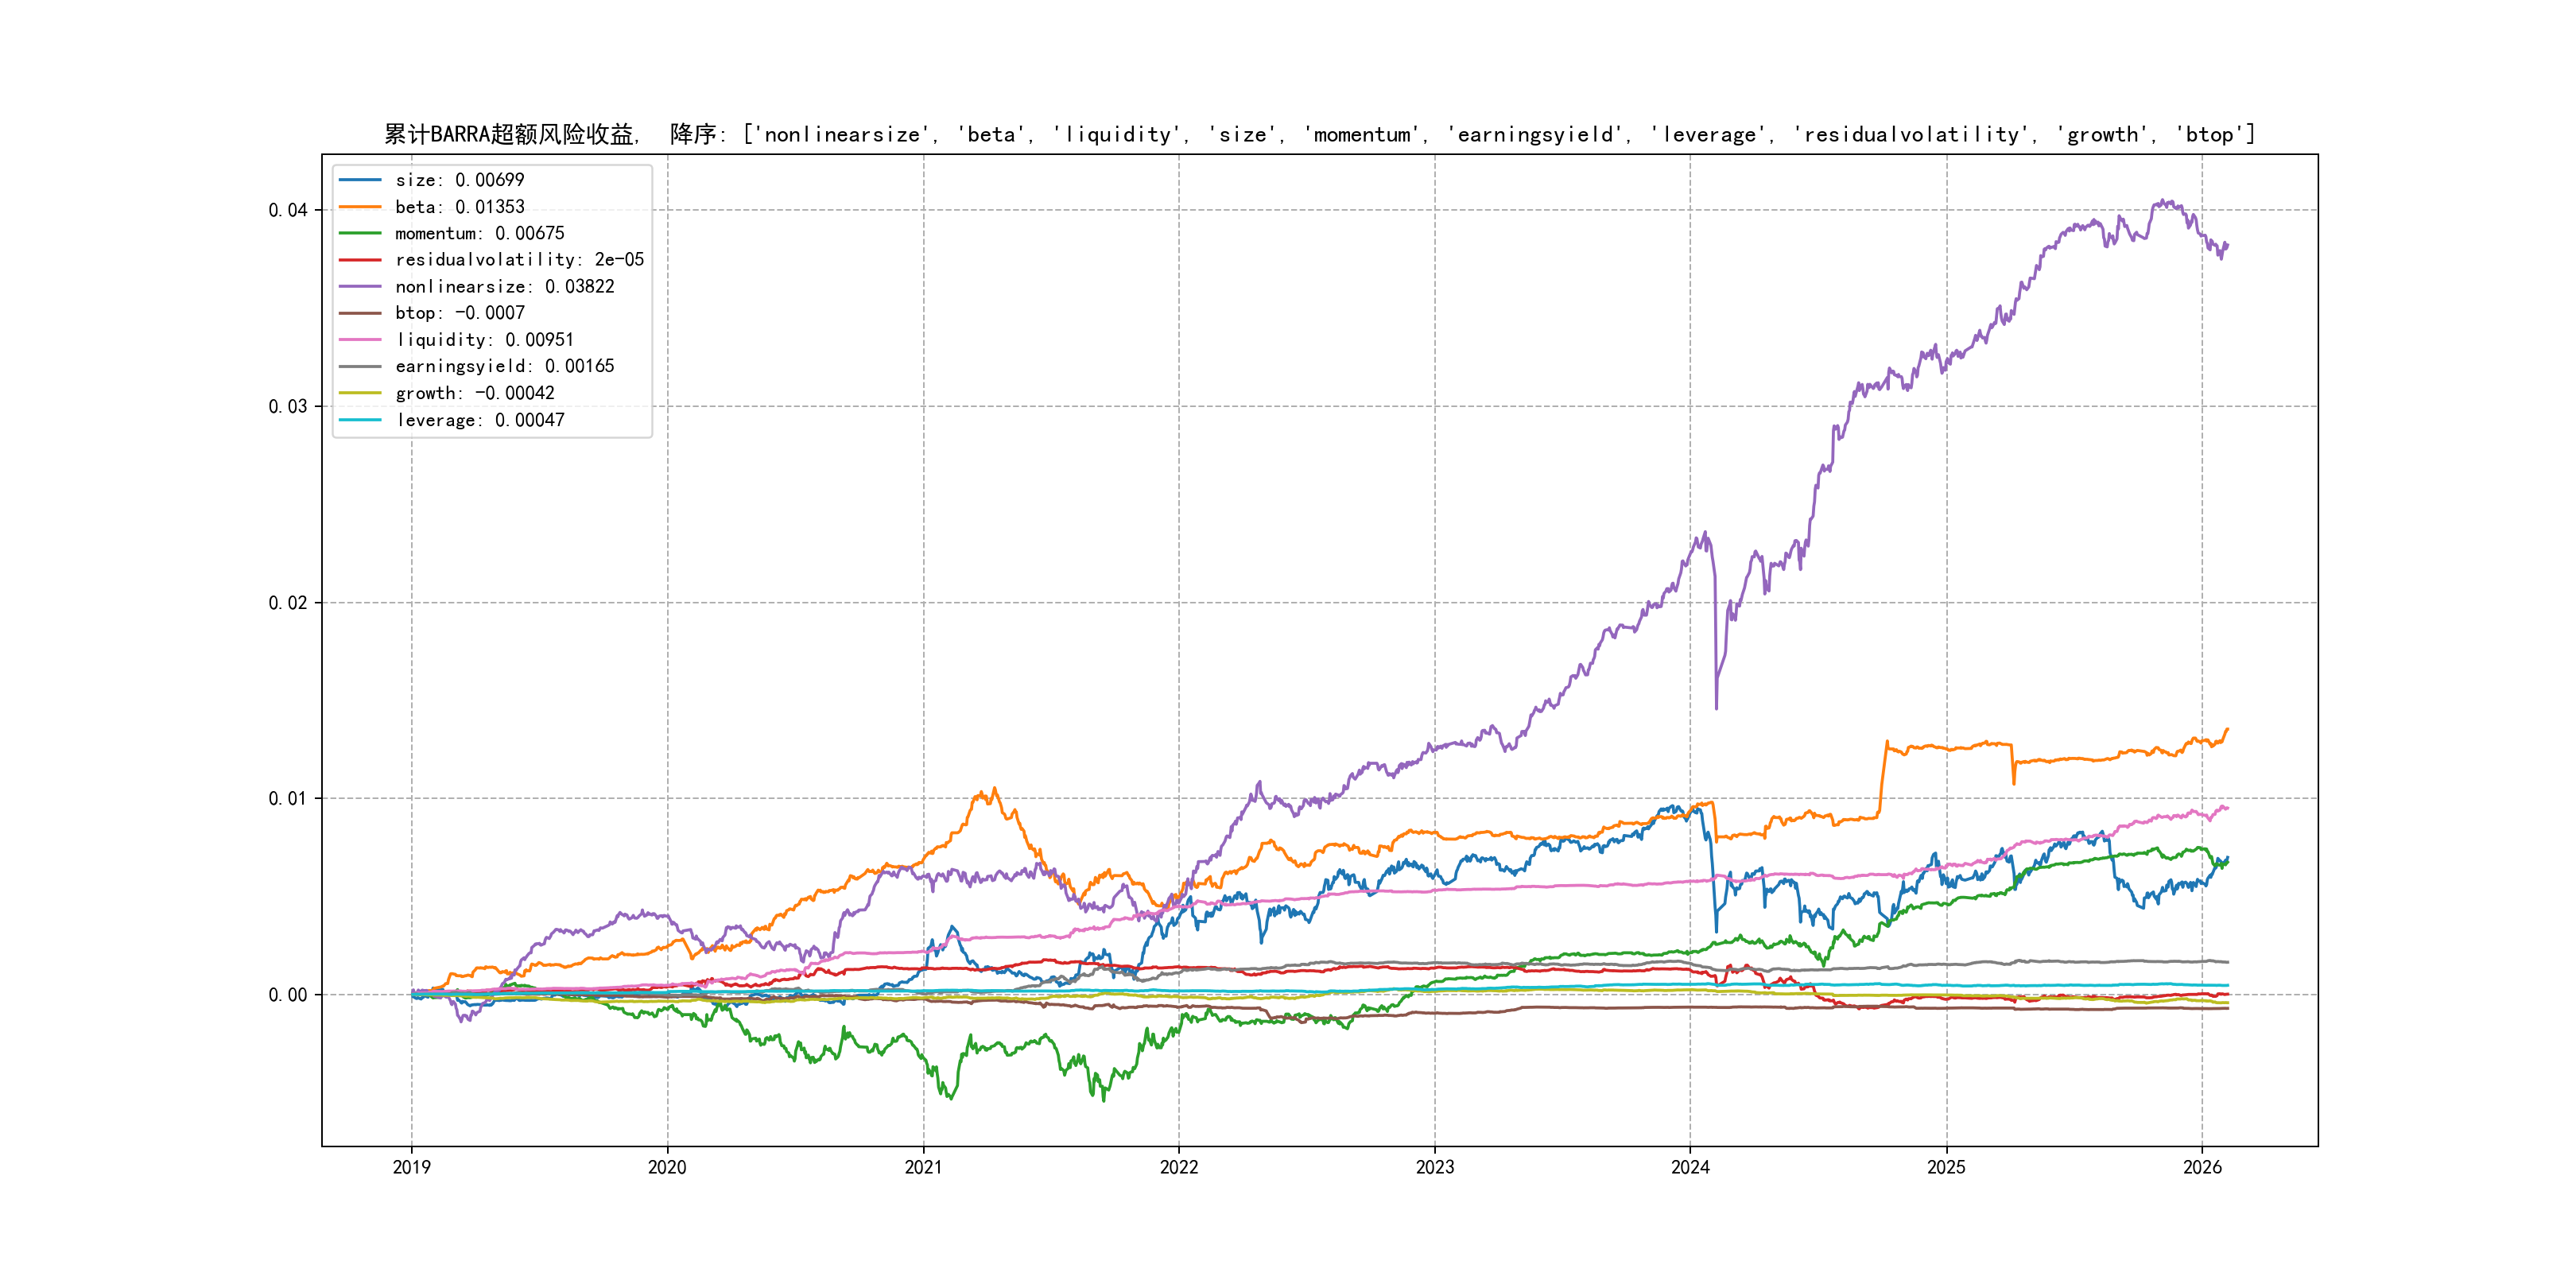Click the 0.00 y-axis tick label
Screen dimensions: 2576x1288
287,995
